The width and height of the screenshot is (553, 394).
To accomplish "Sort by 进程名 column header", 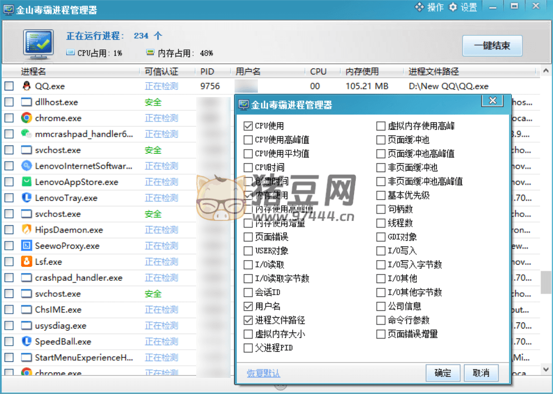I will pyautogui.click(x=33, y=72).
